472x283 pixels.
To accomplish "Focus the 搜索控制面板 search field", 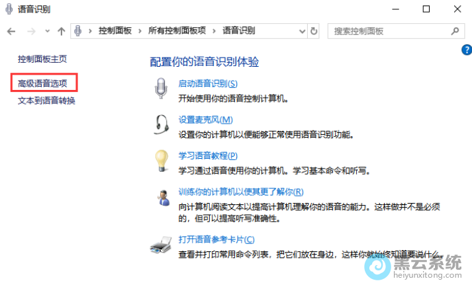I will click(x=387, y=31).
